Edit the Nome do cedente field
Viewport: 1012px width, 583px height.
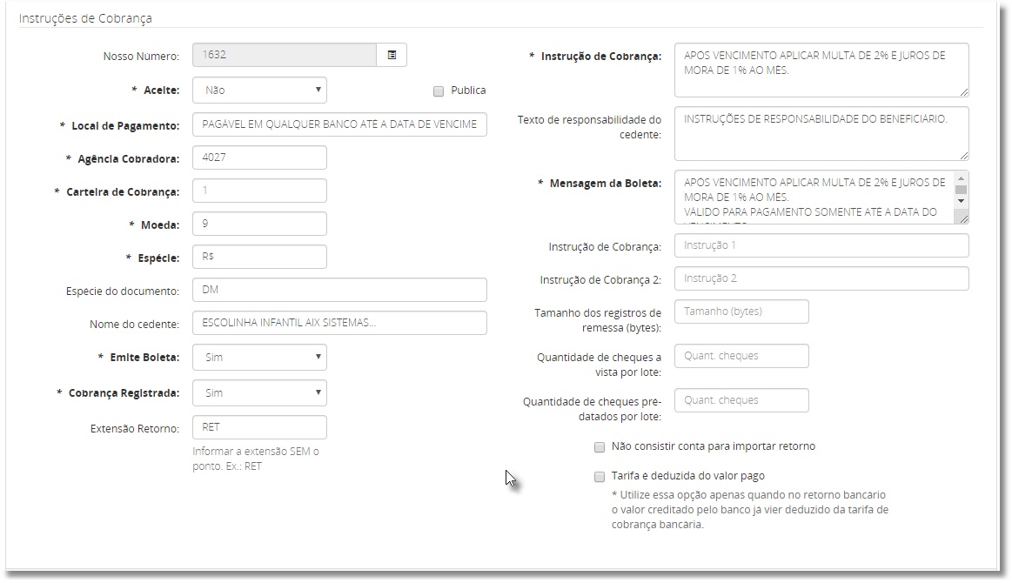click(339, 323)
